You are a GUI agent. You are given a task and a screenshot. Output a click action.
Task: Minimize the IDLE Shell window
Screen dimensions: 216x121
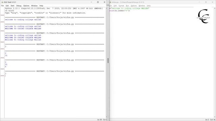[x=91, y=2]
